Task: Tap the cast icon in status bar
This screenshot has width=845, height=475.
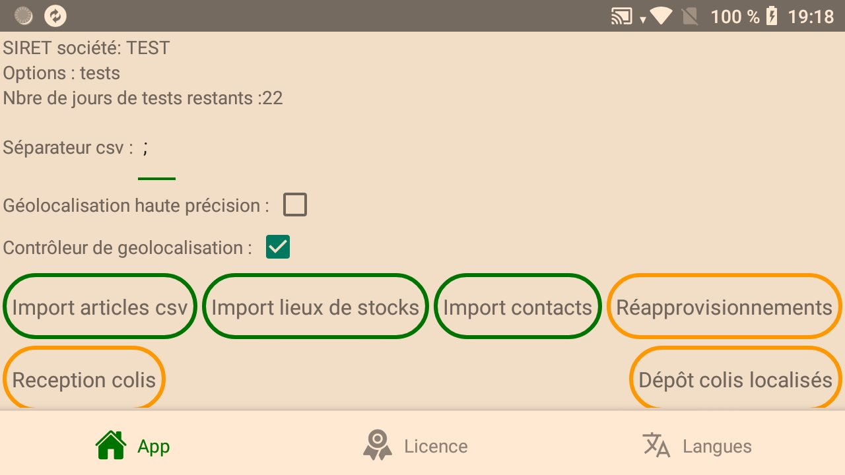Action: (621, 16)
